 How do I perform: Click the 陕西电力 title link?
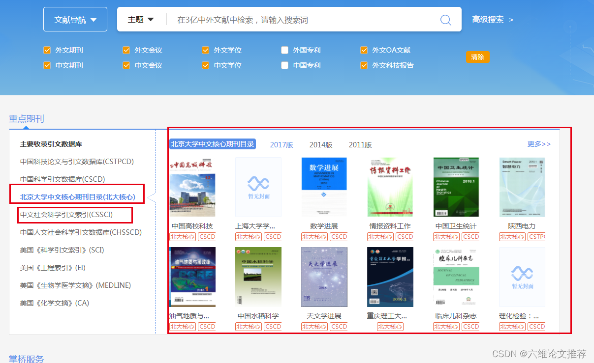(522, 226)
